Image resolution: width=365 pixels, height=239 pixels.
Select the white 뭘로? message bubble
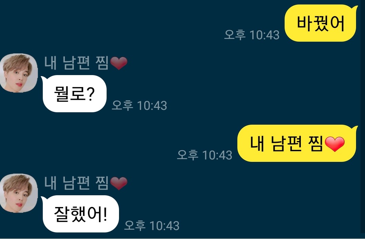click(74, 94)
